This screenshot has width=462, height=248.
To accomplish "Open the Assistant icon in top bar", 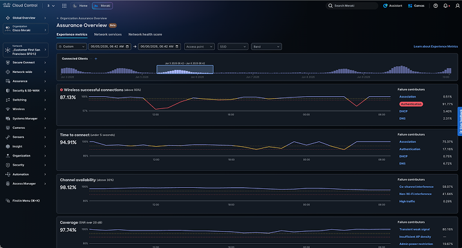I will pos(385,5).
